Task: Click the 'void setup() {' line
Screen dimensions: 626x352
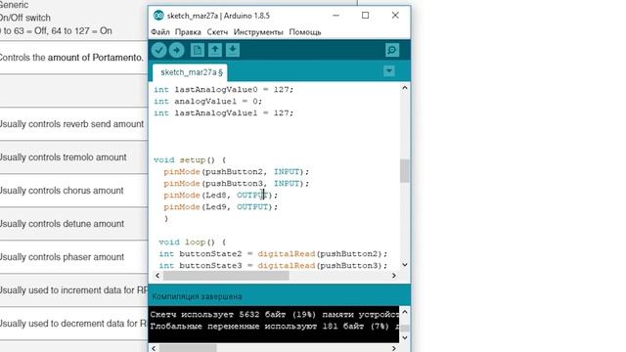Action: pos(190,160)
